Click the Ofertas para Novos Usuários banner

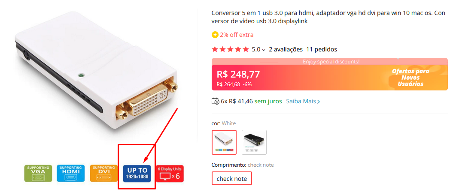(410, 78)
